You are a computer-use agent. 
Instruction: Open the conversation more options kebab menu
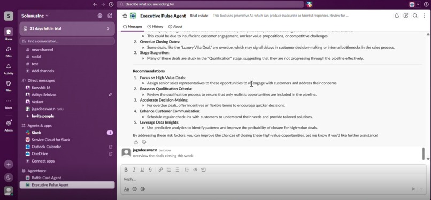click(x=424, y=16)
